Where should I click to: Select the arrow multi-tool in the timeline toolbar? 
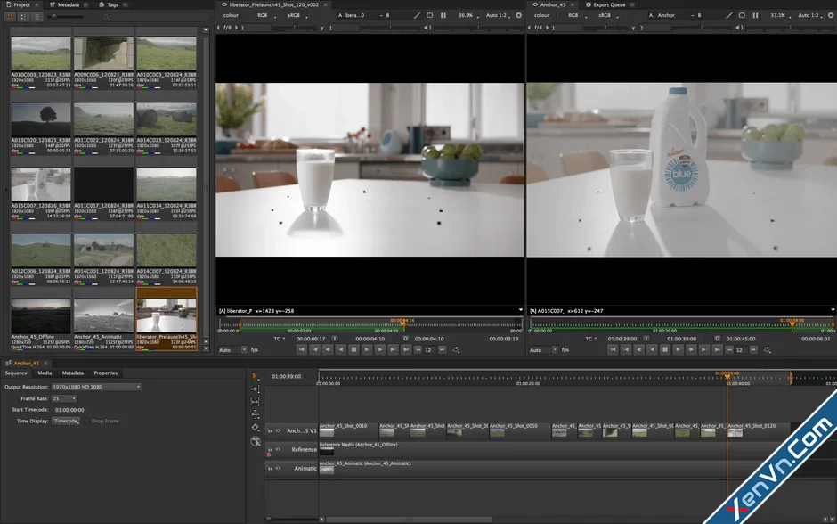[255, 376]
